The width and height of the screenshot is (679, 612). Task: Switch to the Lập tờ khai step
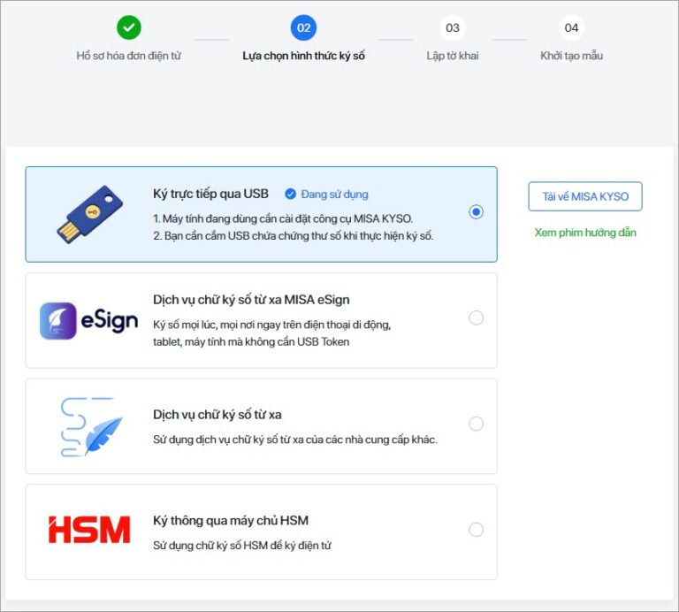tap(453, 56)
